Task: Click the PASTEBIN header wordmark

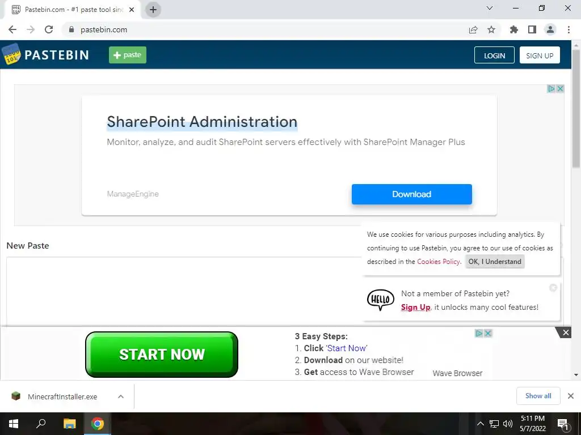Action: point(57,55)
